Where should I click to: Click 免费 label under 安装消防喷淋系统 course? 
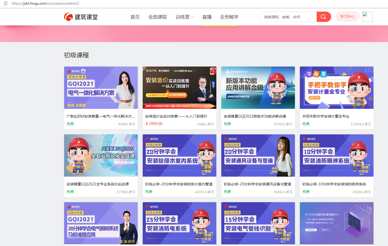[306, 192]
